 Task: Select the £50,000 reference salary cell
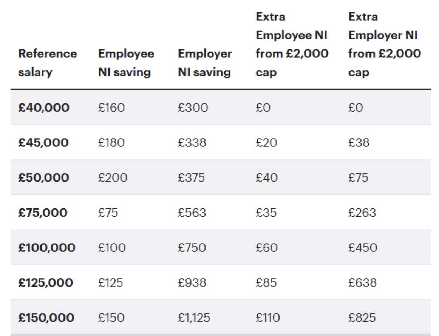pos(43,178)
